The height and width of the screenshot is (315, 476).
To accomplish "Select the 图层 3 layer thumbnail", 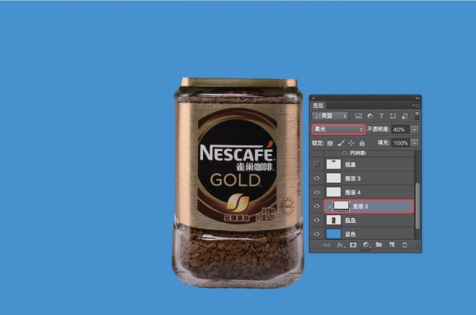I will click(333, 178).
